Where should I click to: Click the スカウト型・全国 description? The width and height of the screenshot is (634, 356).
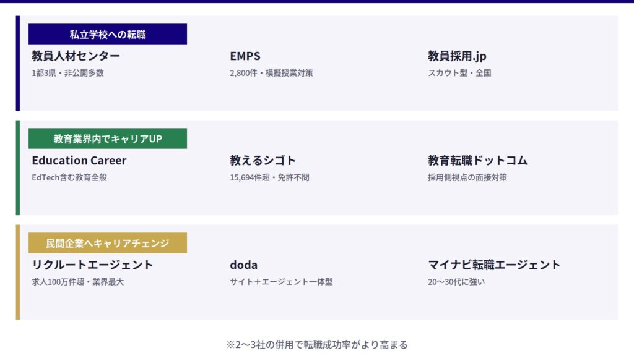point(459,73)
